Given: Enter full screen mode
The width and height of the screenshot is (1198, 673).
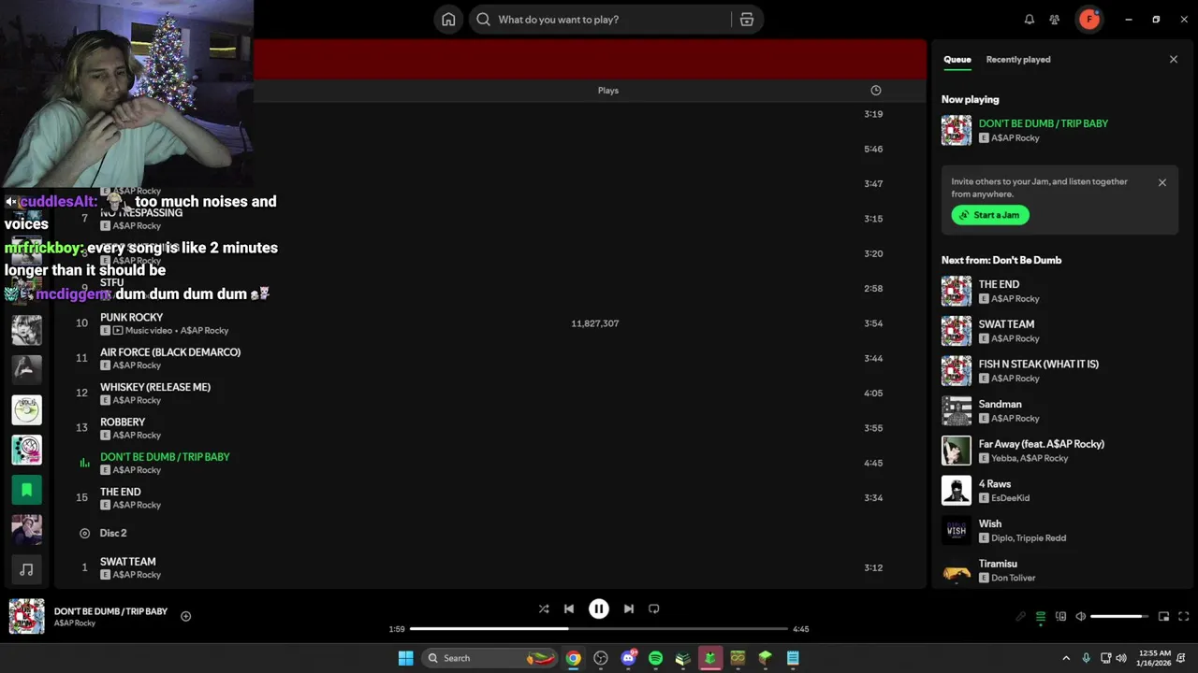Looking at the screenshot, I should 1184,617.
